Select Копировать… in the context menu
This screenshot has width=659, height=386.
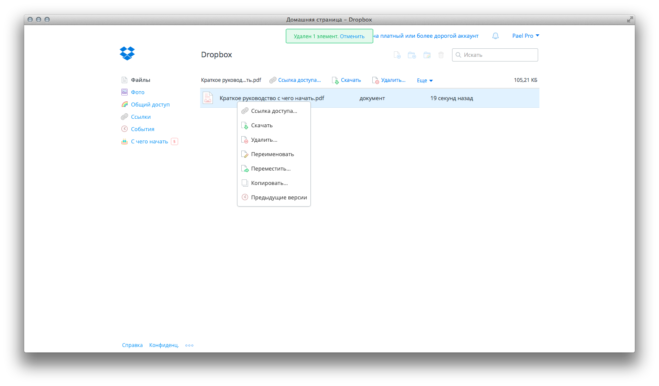269,183
